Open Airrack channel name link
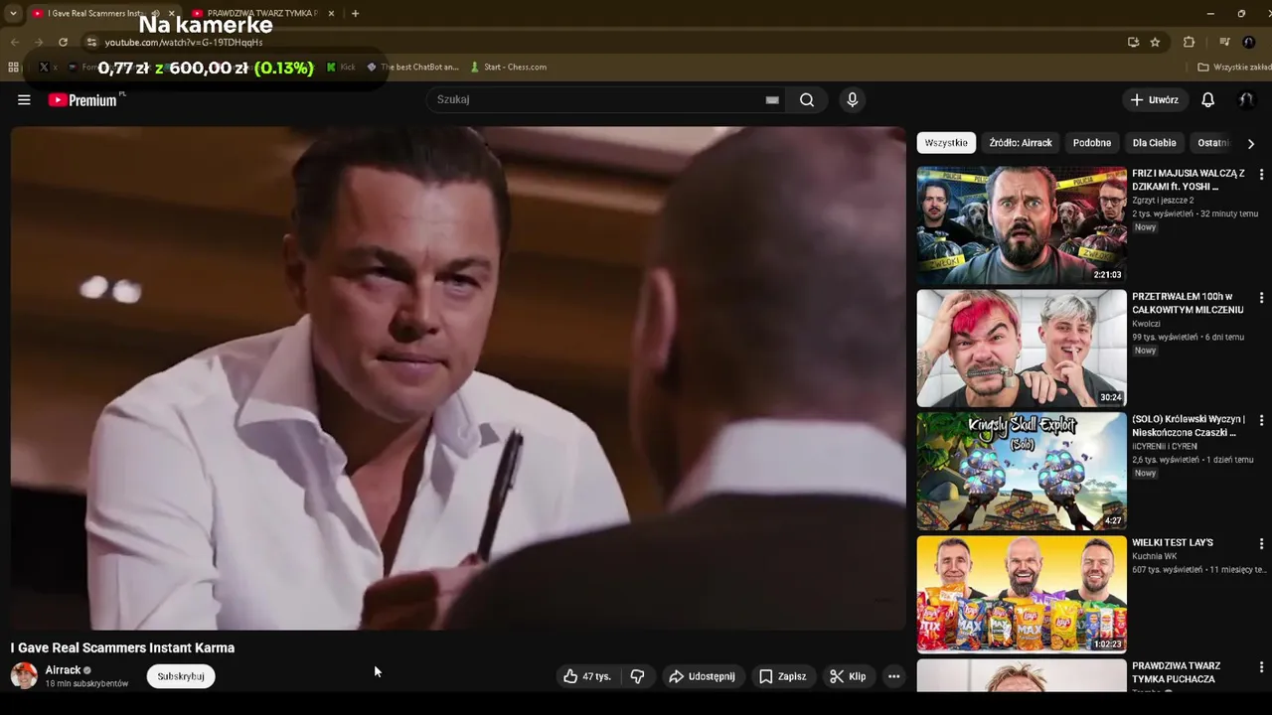 pyautogui.click(x=63, y=670)
